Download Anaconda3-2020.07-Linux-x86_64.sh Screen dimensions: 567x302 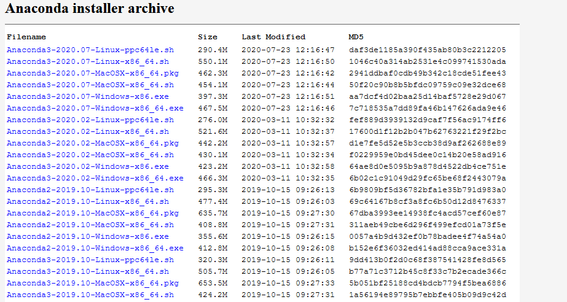[x=88, y=61]
